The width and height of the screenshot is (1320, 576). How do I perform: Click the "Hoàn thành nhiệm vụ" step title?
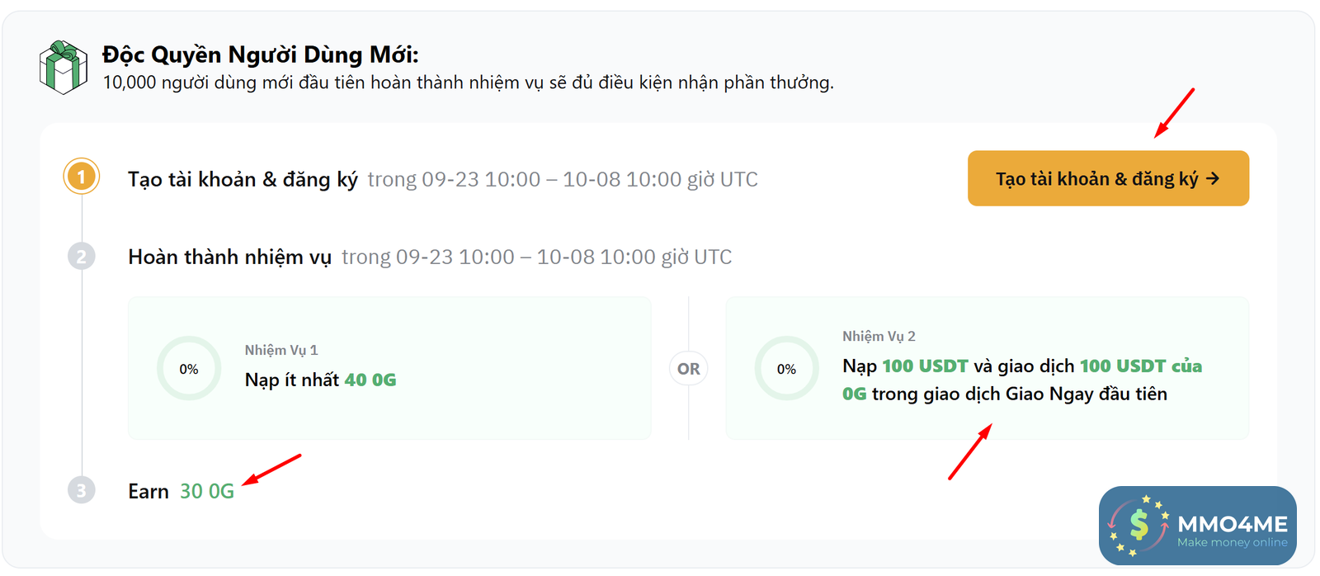229,257
